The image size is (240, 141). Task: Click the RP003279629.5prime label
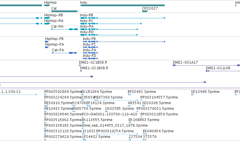coord(63,137)
